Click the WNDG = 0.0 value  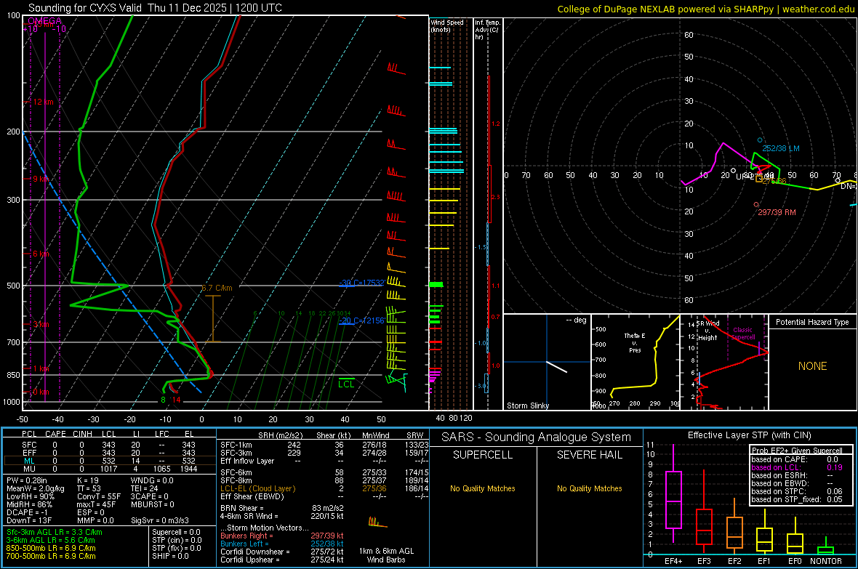pyautogui.click(x=152, y=480)
